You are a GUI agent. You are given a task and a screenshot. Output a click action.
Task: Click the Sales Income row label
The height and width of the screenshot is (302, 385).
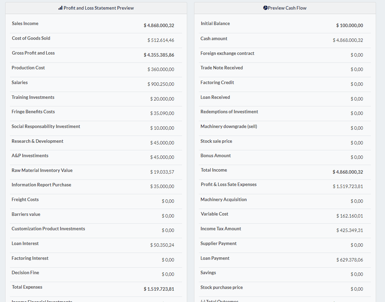(25, 24)
